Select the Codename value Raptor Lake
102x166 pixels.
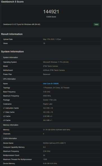(x=48, y=104)
